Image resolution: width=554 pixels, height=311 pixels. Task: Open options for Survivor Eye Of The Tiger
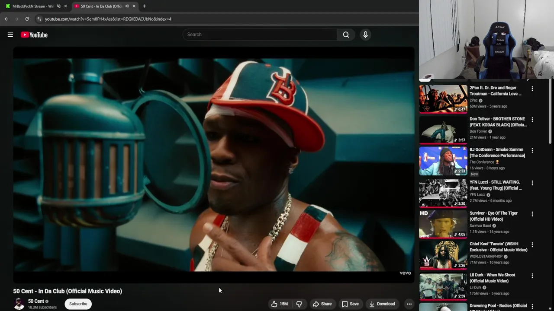532,214
